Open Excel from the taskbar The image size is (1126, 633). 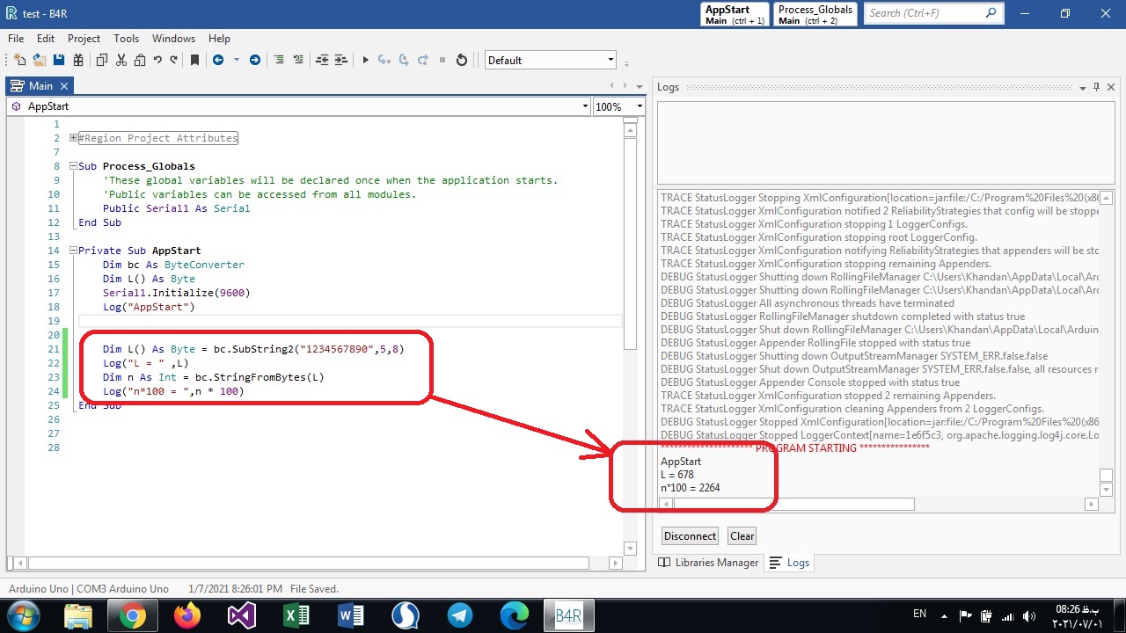[296, 615]
